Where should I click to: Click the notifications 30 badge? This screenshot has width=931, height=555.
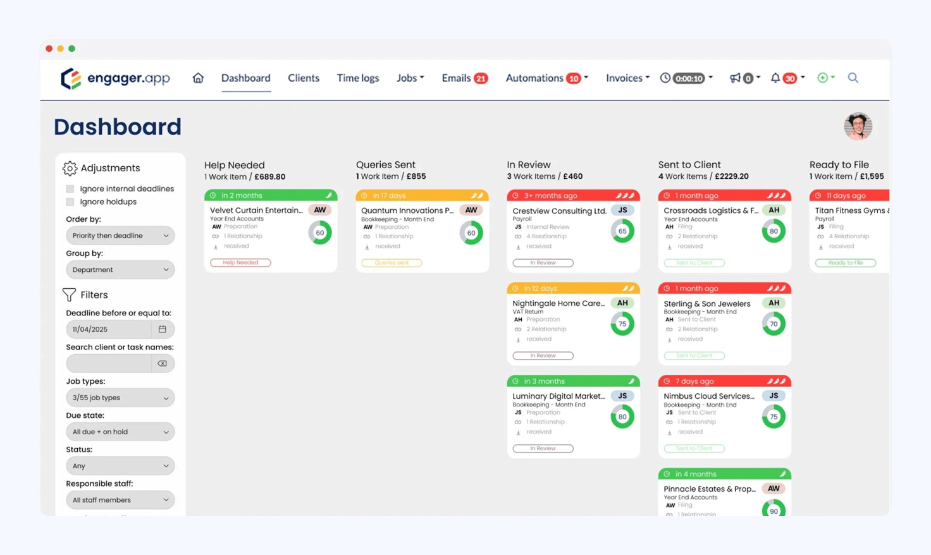pyautogui.click(x=790, y=78)
